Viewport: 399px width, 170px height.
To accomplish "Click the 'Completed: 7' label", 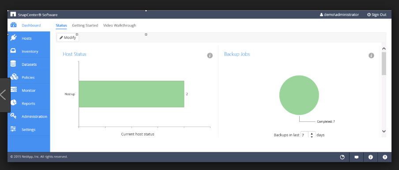I will tap(326, 121).
